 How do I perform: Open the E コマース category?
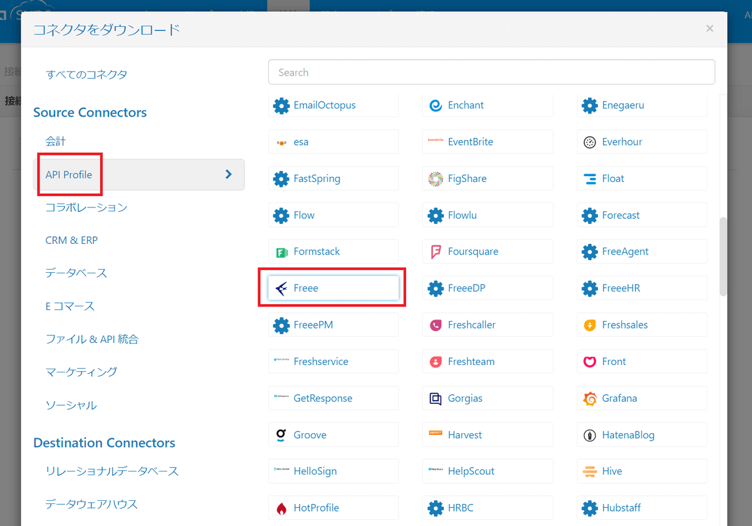coord(70,306)
